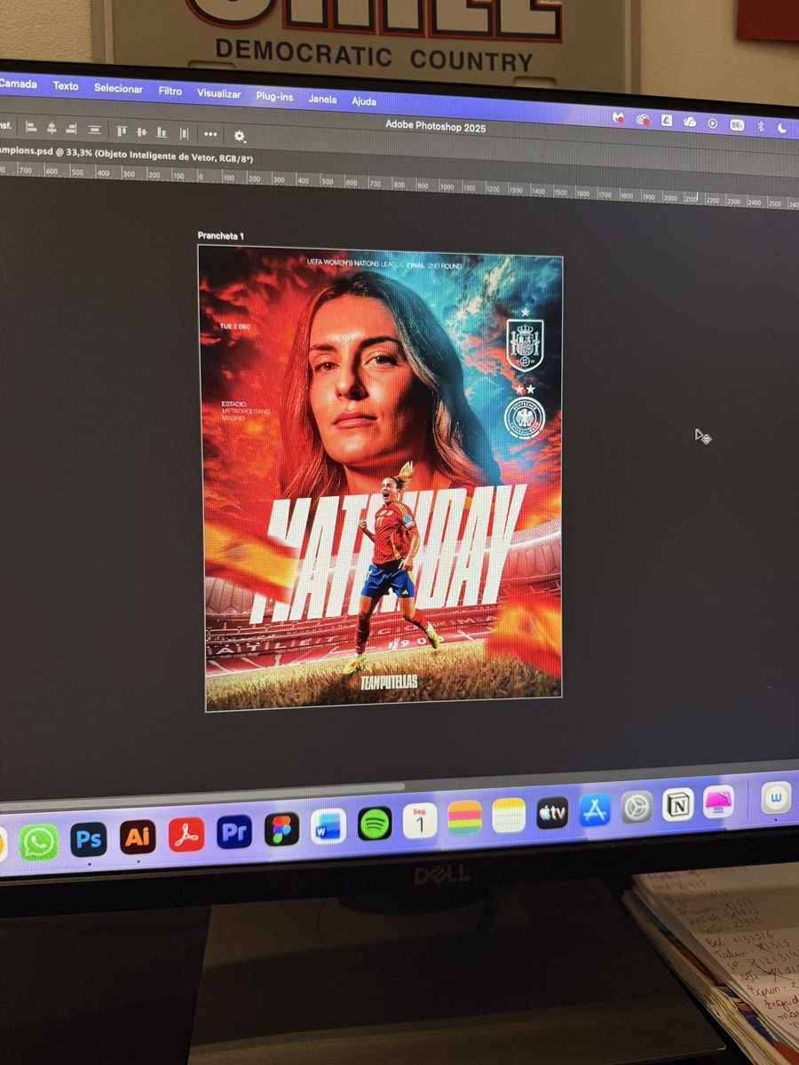This screenshot has height=1065, width=799.
Task: Open the options bar gear settings
Action: (240, 136)
